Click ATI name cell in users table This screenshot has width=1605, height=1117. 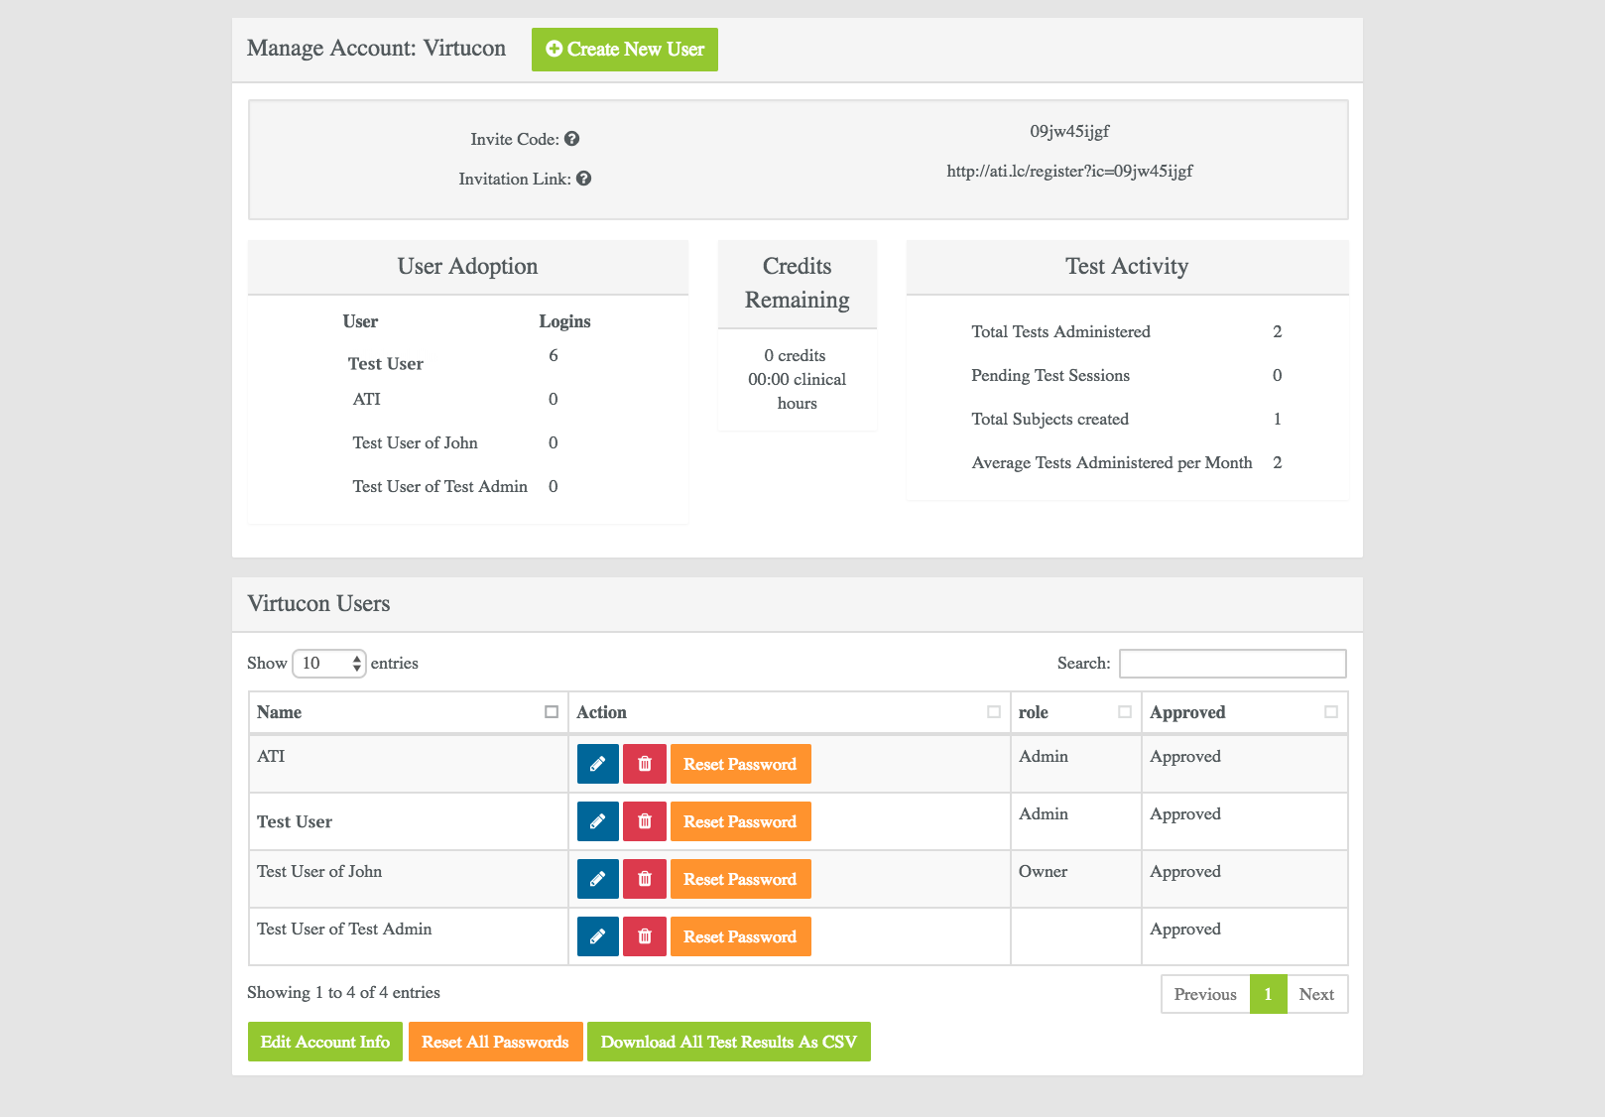pyautogui.click(x=408, y=764)
